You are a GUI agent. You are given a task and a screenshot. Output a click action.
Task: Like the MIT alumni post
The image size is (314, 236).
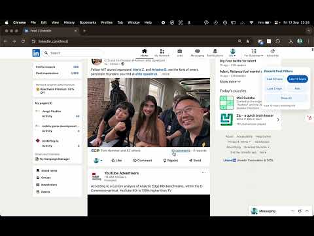coord(116,161)
